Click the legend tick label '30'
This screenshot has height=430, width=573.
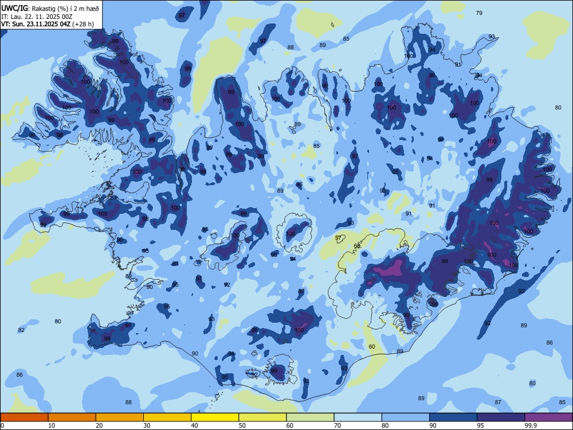tap(147, 425)
